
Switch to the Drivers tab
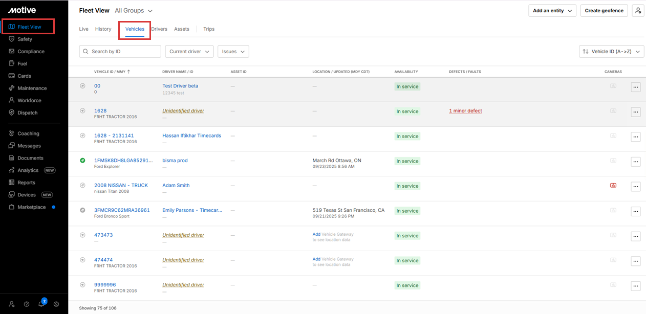point(160,29)
